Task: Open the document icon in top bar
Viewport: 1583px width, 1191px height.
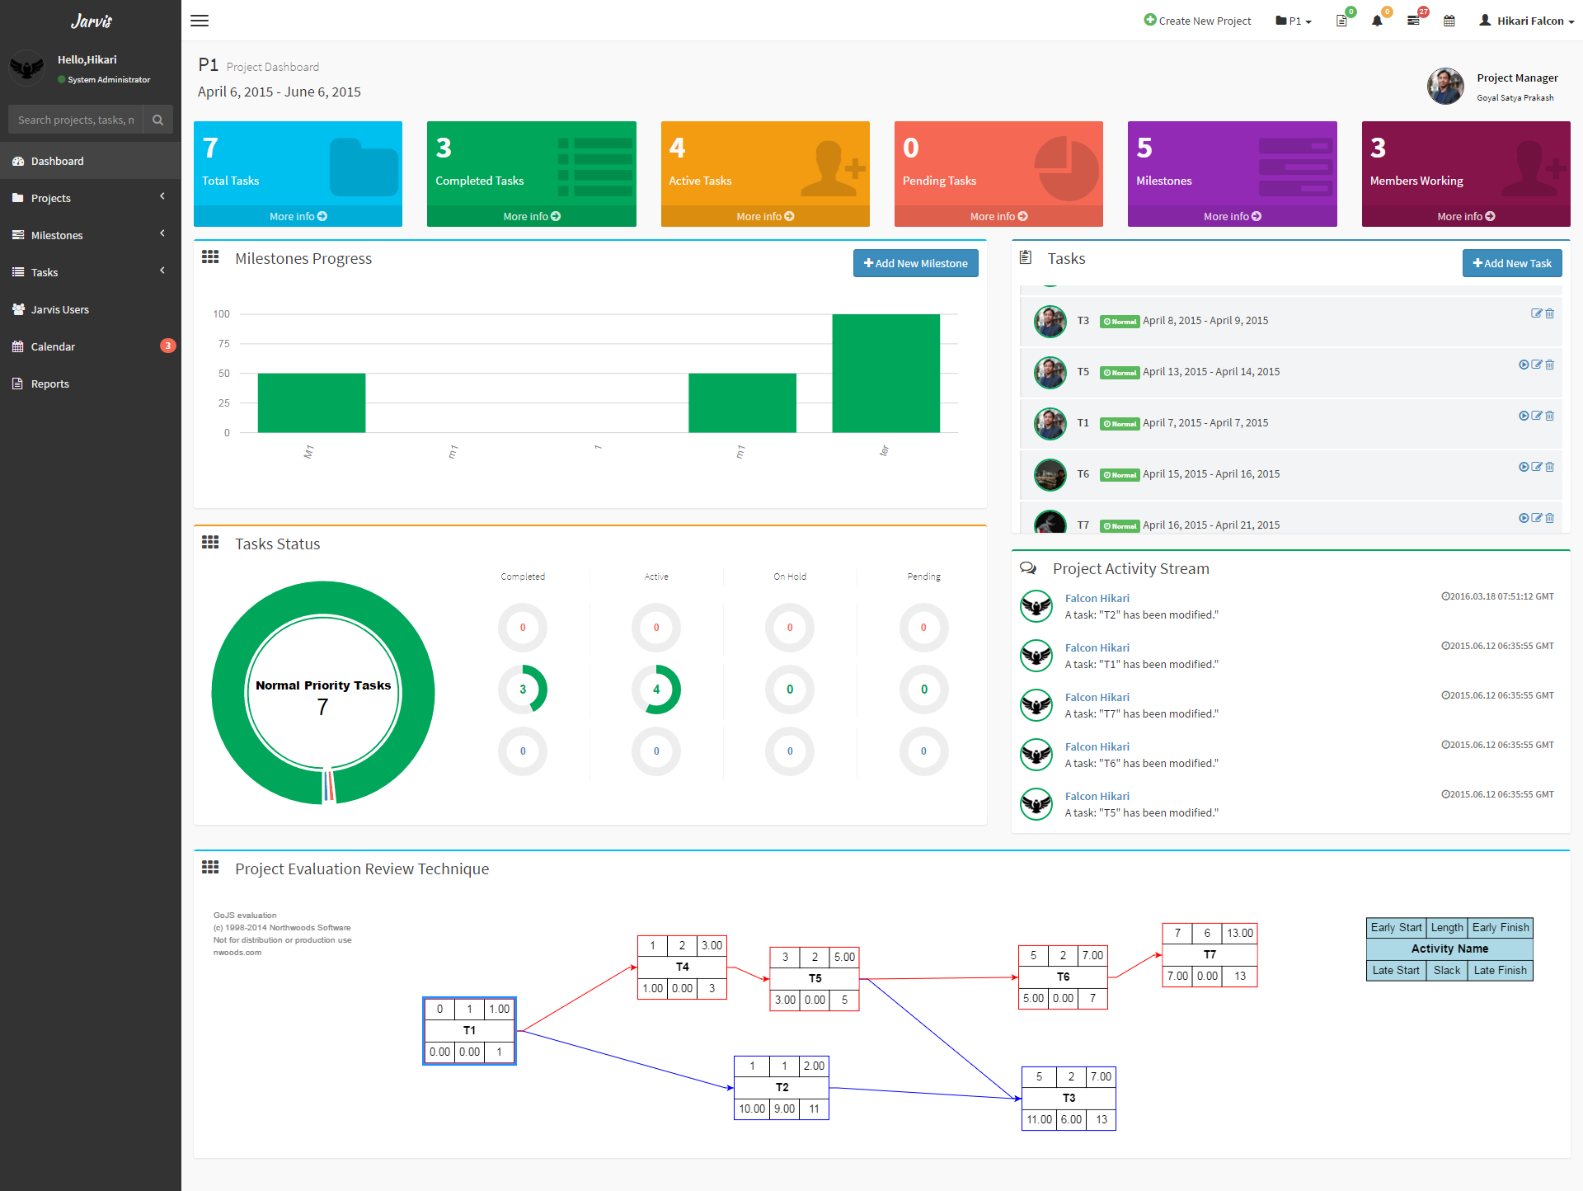Action: coord(1341,21)
